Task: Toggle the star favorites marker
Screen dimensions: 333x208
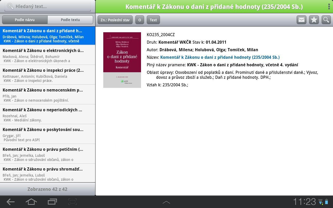Action: (314, 19)
